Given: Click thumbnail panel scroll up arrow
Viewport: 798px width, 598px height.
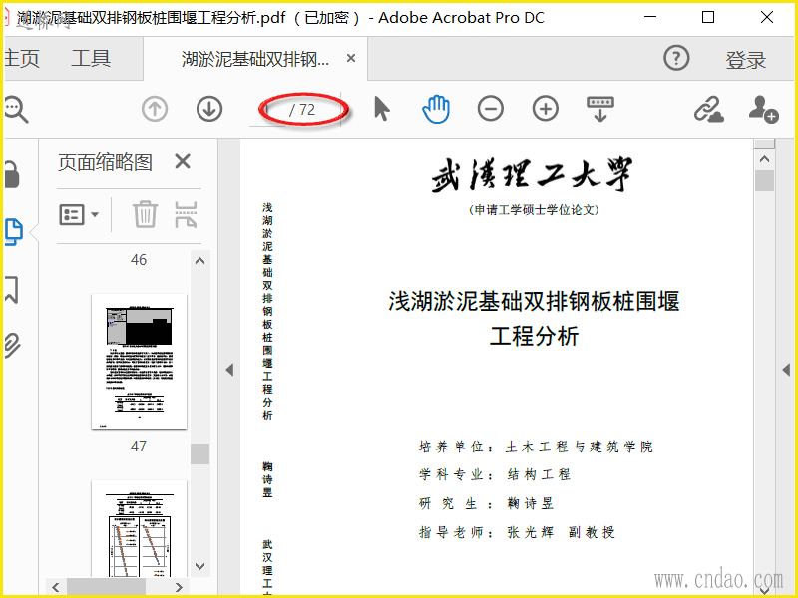Looking at the screenshot, I should click(x=200, y=261).
